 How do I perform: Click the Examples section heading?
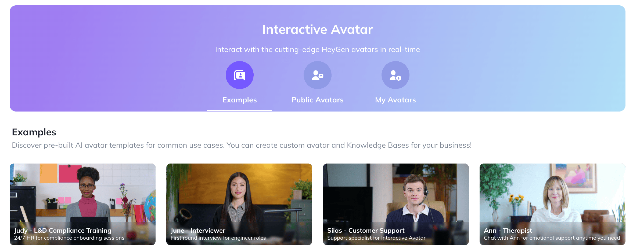[x=34, y=132]
